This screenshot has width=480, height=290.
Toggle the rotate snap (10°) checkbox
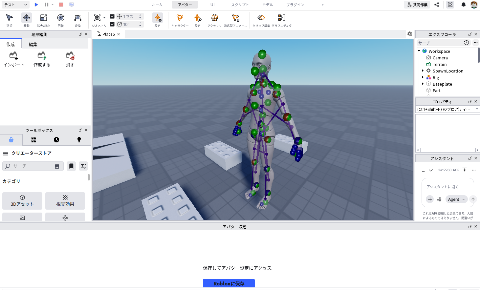[x=112, y=24]
